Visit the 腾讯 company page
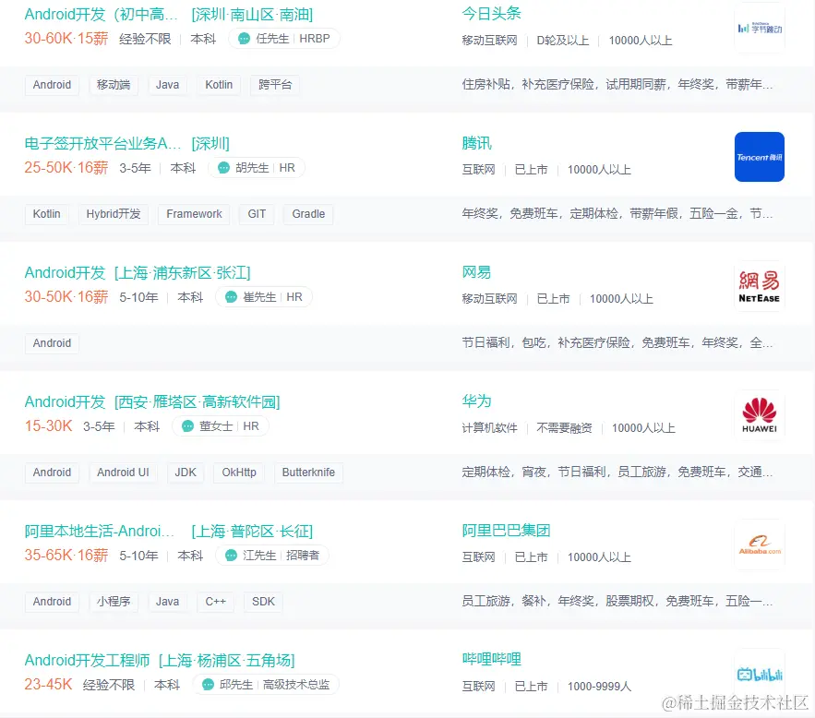815x718 pixels. coord(476,143)
